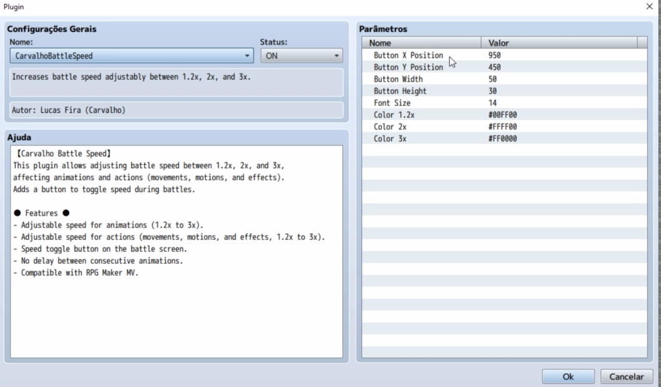Select the Button Width parameter

(398, 79)
